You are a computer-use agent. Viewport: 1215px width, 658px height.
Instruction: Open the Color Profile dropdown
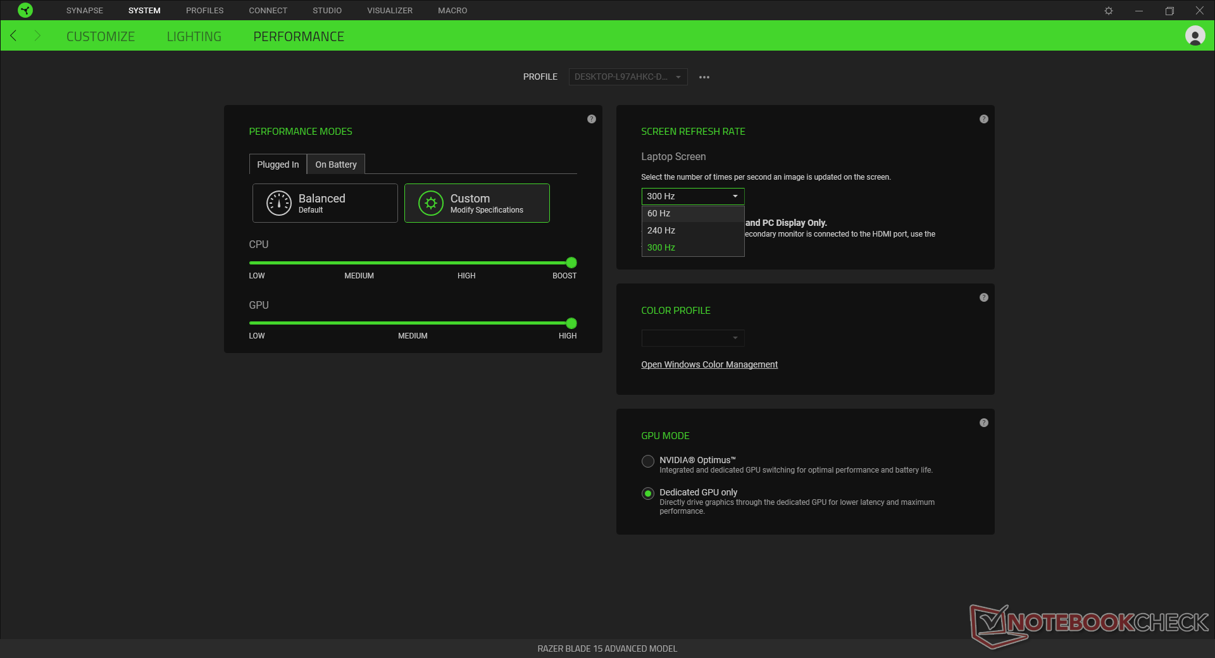pyautogui.click(x=692, y=338)
